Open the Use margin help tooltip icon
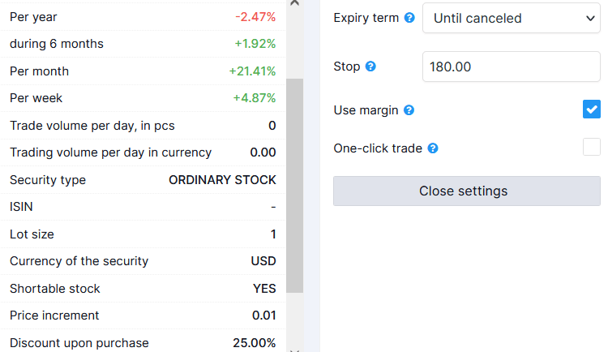Viewport: 608px width, 352px height. tap(409, 110)
